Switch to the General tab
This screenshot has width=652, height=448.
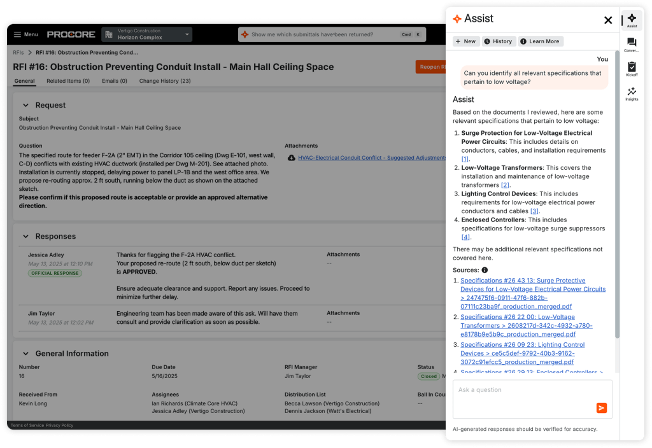pyautogui.click(x=25, y=81)
